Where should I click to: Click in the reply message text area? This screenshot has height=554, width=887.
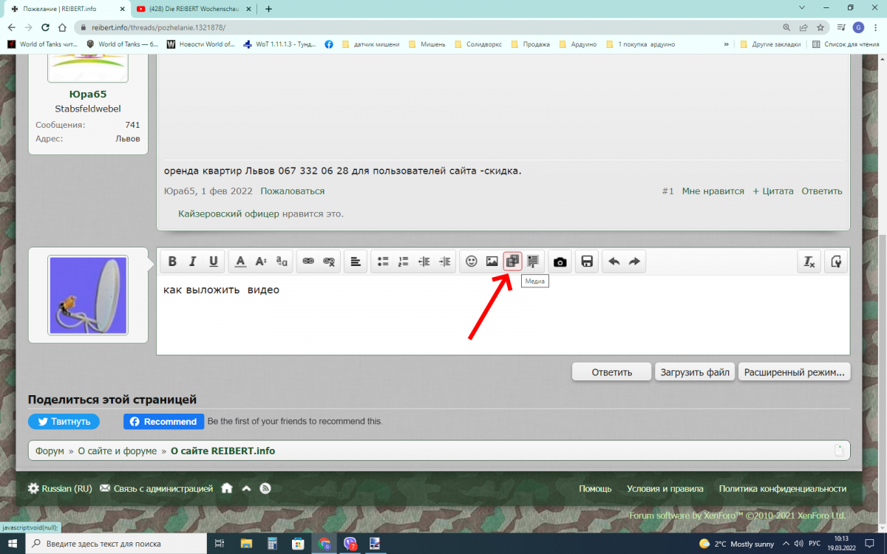503,314
